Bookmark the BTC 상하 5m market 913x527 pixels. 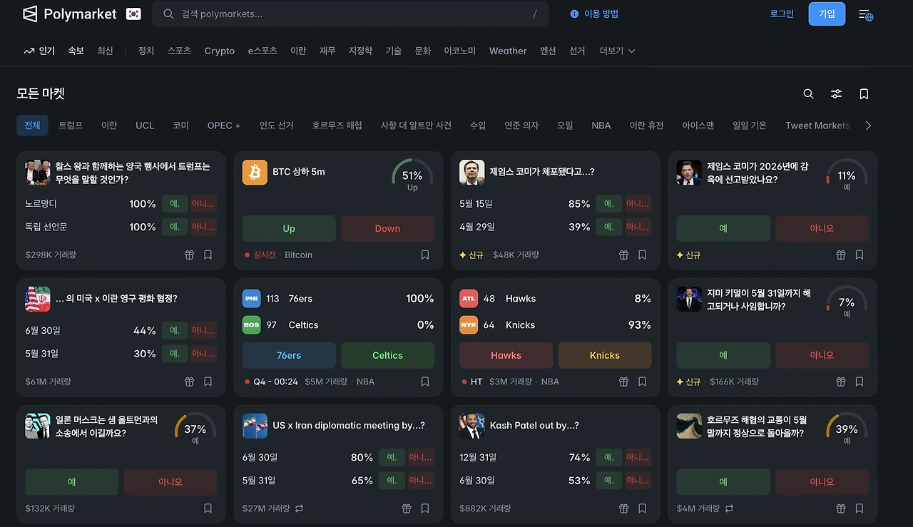point(425,255)
